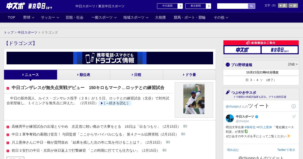
Task: Decrease text size with −小
Action: pos(293,6)
